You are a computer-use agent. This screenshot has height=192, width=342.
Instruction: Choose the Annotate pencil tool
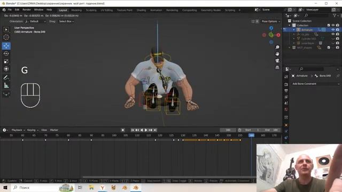point(6,77)
